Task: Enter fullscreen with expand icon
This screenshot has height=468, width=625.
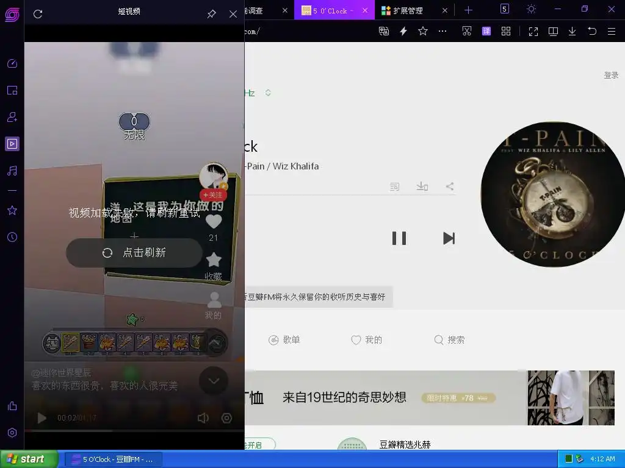Action: [x=533, y=31]
